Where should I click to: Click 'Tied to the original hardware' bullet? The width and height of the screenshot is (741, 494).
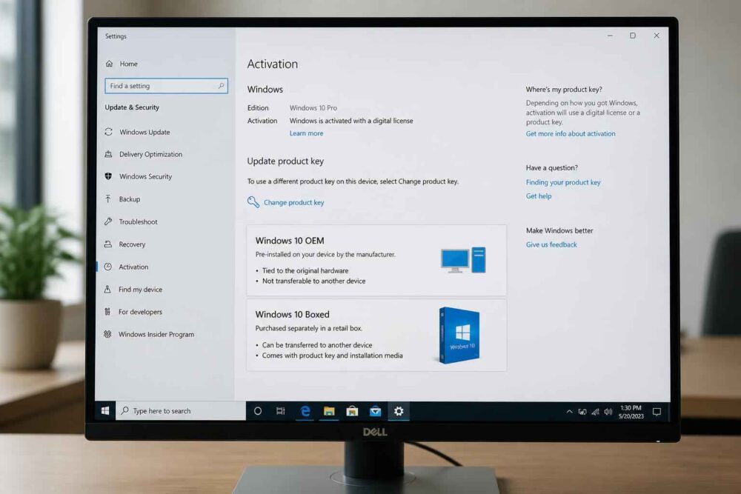point(305,270)
